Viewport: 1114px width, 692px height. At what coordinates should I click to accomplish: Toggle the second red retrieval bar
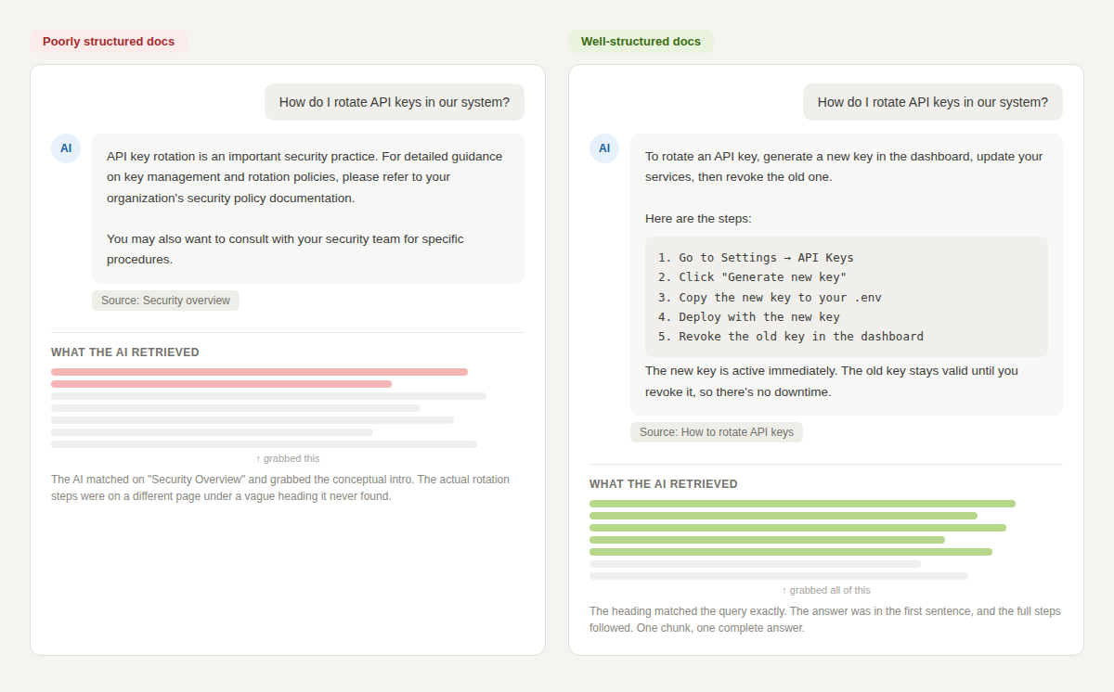221,383
